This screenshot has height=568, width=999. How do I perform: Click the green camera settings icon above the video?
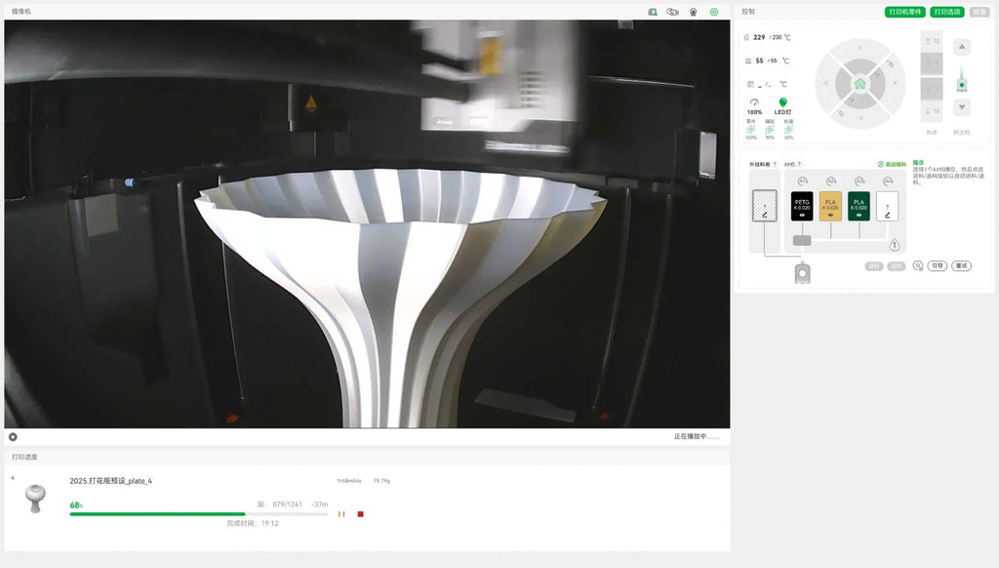pyautogui.click(x=714, y=12)
